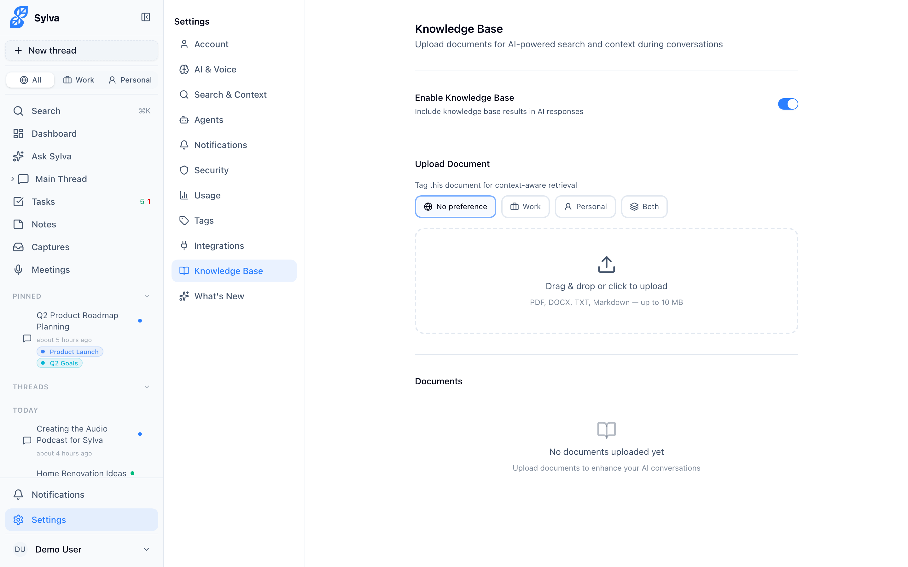Open the Tags settings page

click(234, 220)
